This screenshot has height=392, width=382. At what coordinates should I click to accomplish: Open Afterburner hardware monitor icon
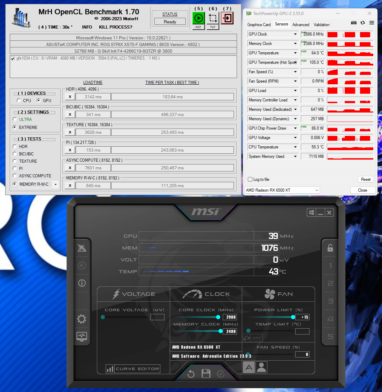82,337
